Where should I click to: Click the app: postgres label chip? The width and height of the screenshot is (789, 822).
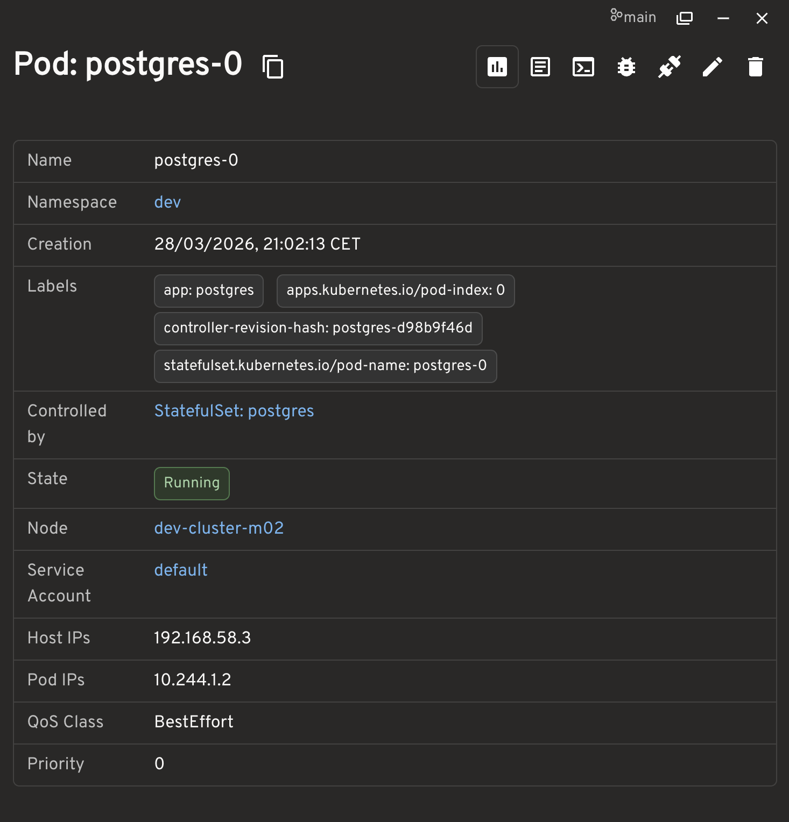[x=208, y=290]
